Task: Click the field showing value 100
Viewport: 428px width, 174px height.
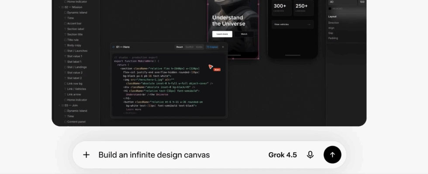Action: click(x=362, y=2)
